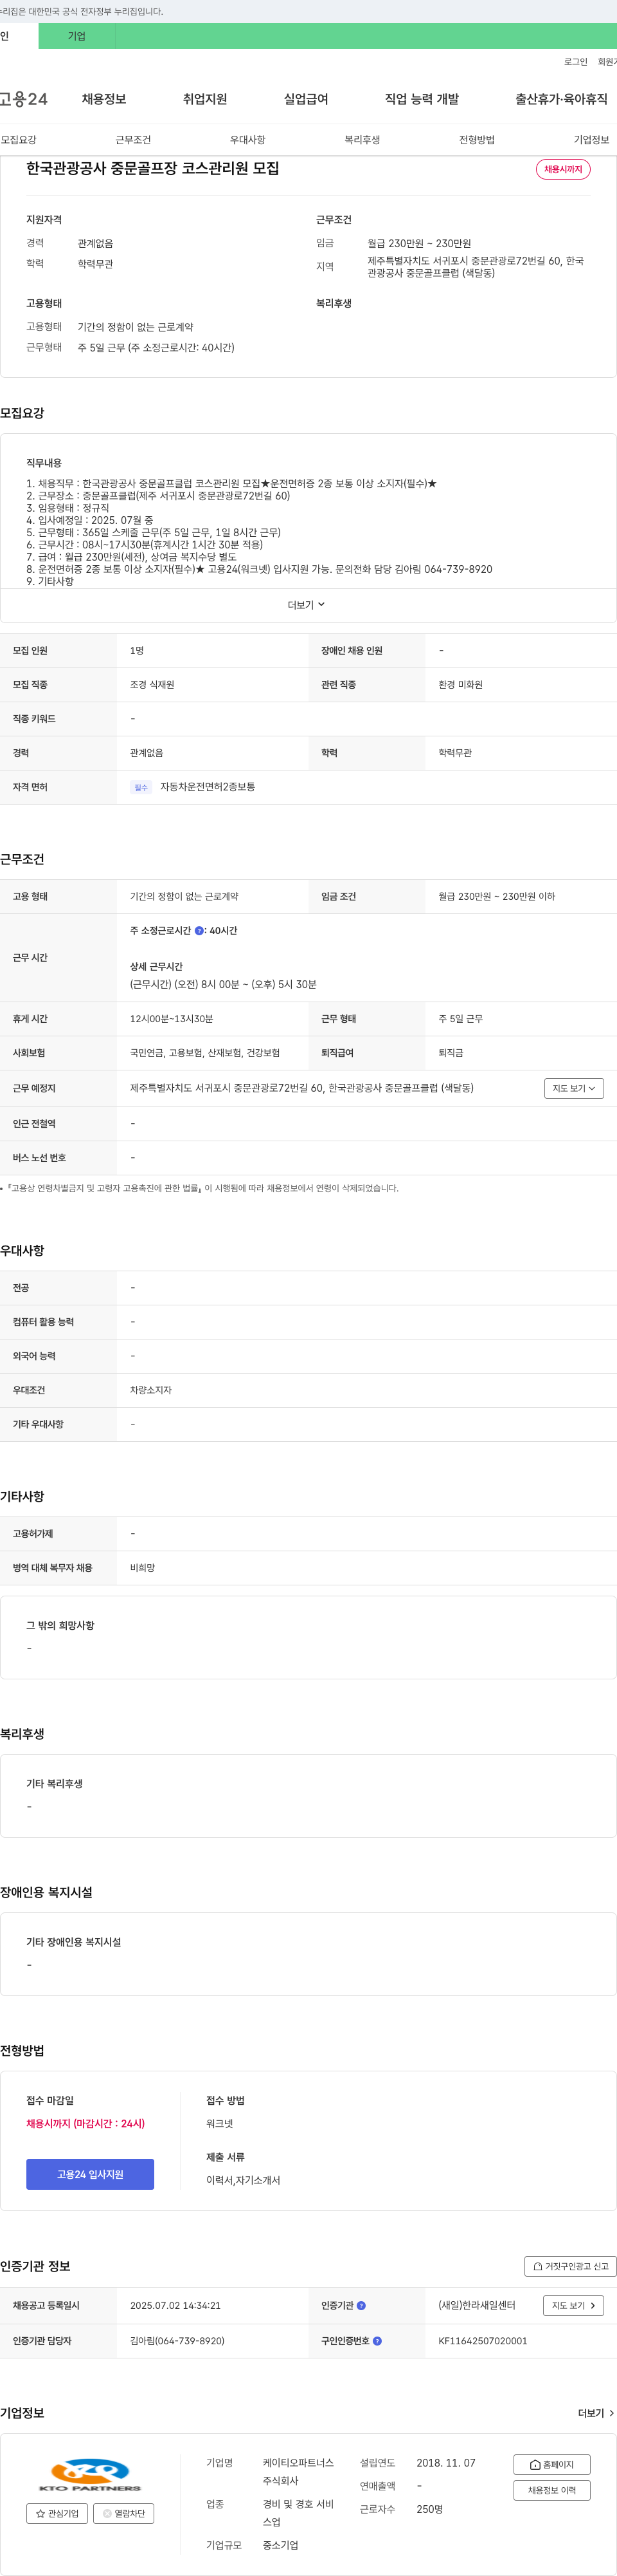
Task: Open the 구인인증번호 help question-mark icon
Action: (377, 2341)
